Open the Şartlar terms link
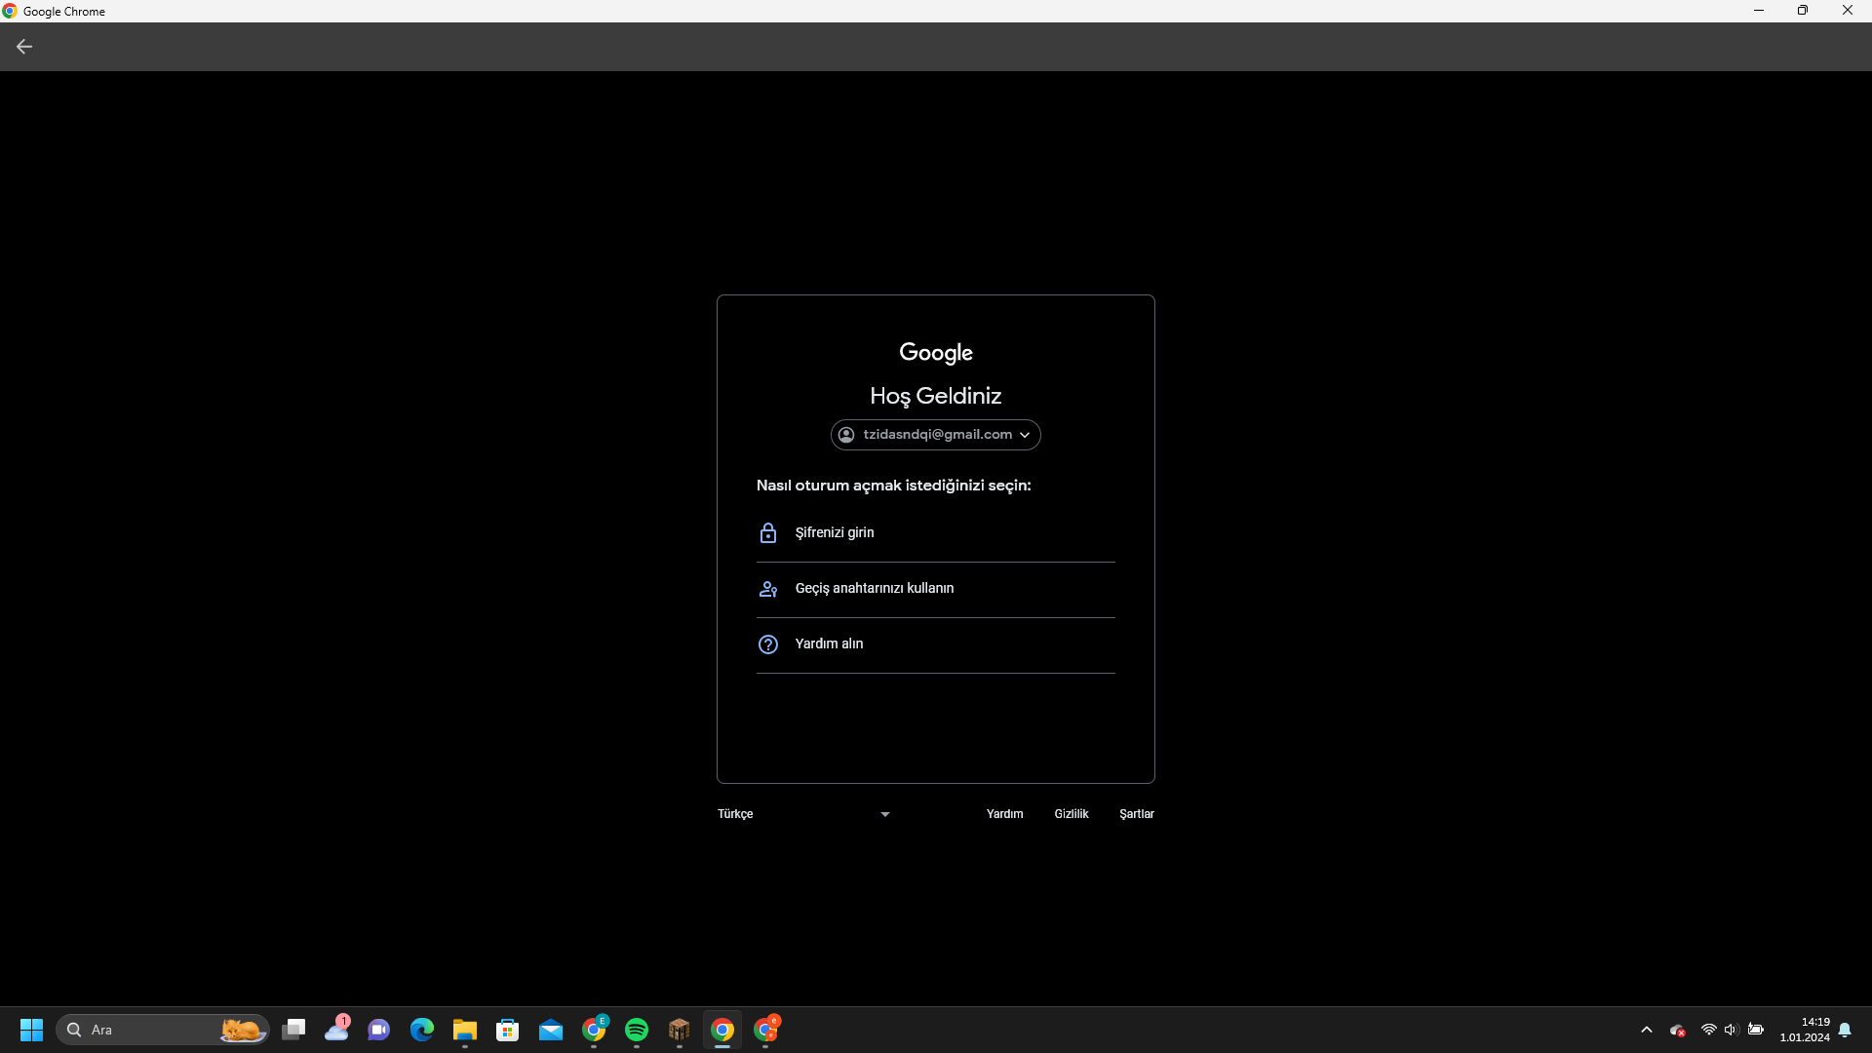Viewport: 1872px width, 1053px height. [1136, 814]
